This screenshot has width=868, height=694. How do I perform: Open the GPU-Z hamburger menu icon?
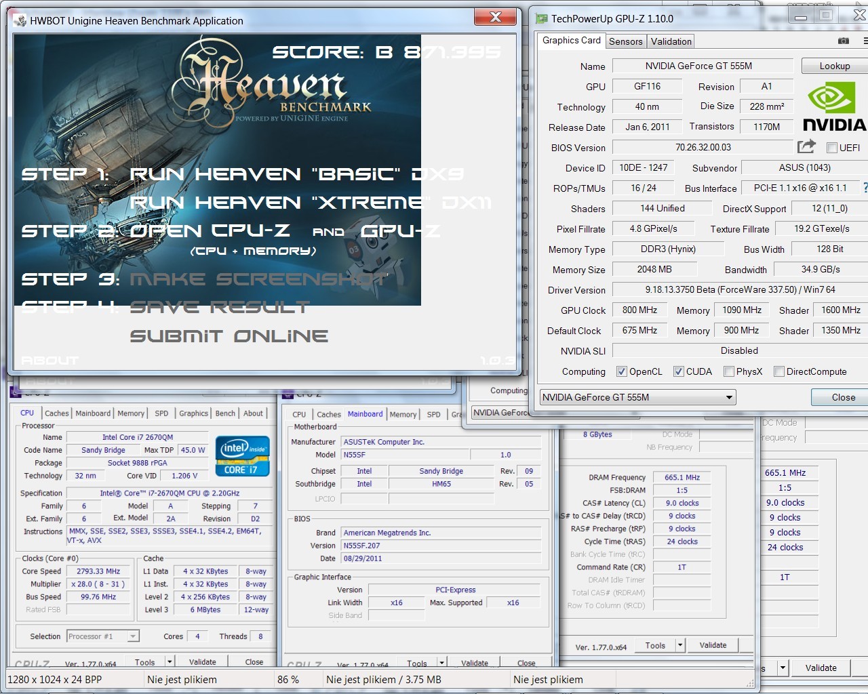tap(865, 41)
